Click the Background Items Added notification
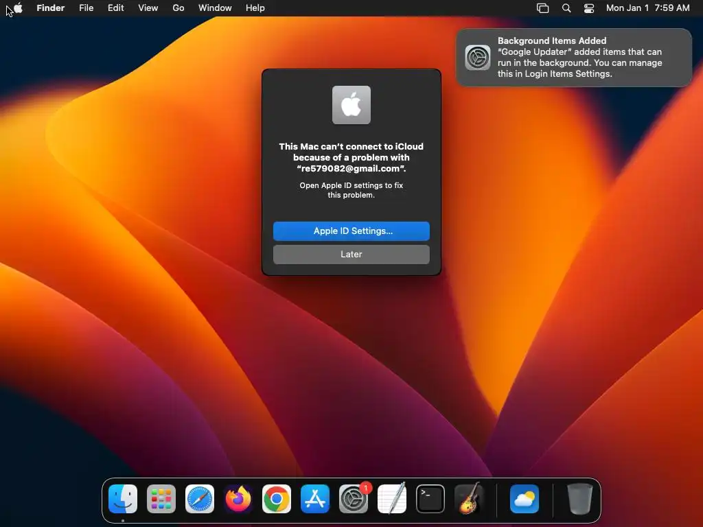 click(x=574, y=58)
